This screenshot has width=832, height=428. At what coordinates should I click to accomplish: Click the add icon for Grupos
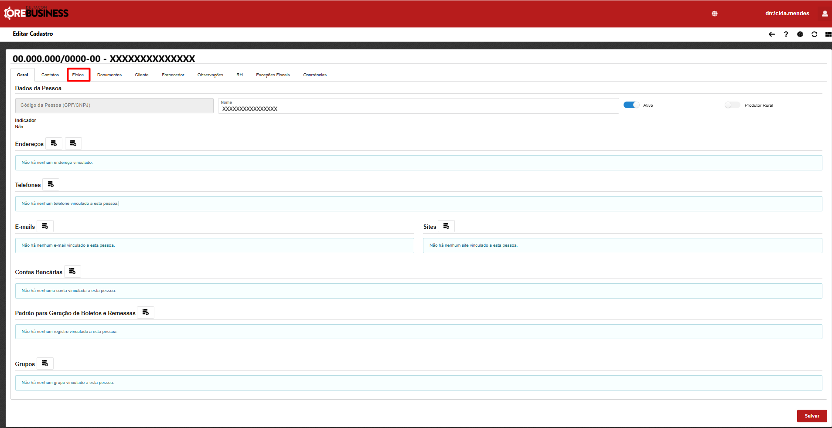click(45, 363)
